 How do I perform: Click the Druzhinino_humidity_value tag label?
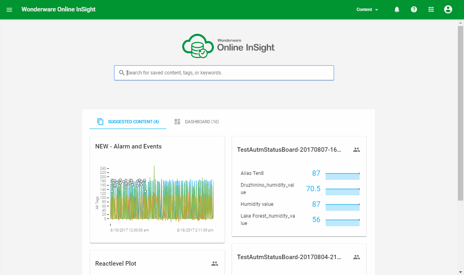point(268,189)
